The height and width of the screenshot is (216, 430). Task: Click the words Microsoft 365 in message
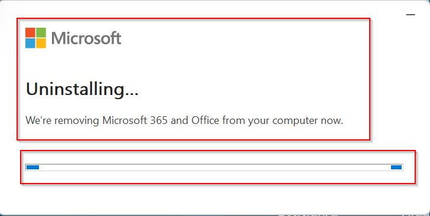[135, 120]
